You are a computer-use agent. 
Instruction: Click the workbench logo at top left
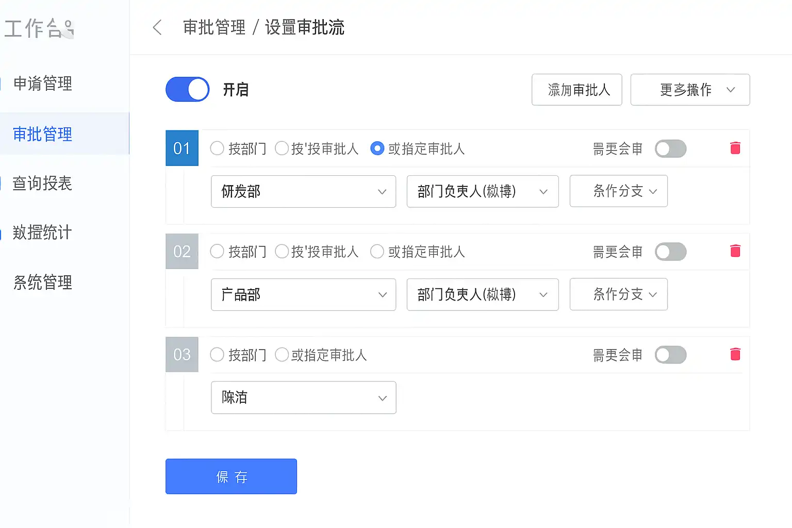tap(39, 28)
